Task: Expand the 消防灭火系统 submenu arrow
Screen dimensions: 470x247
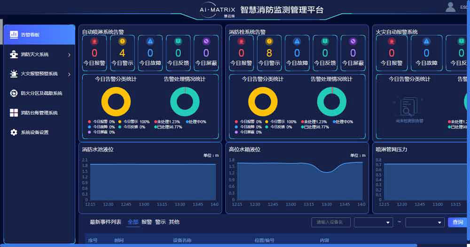Action: [x=69, y=55]
